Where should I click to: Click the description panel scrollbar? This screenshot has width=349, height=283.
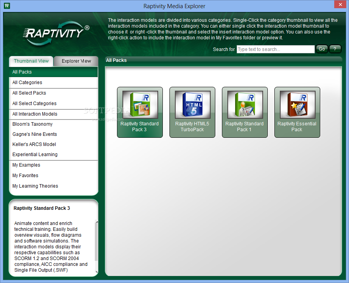96,242
